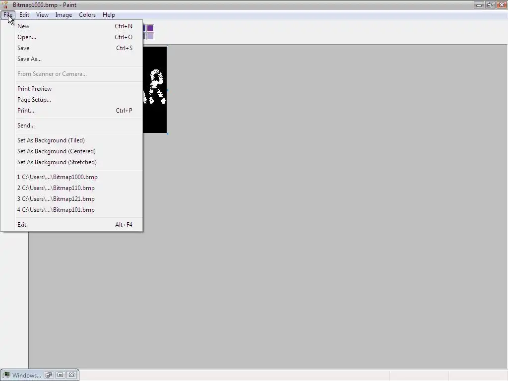Select From Scanner or Camera... entry

[72, 74]
